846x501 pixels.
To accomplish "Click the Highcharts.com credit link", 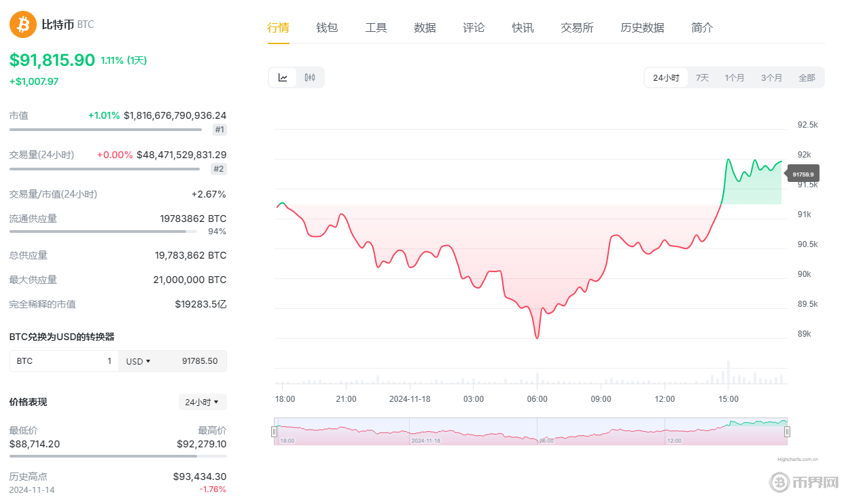I will coord(798,459).
